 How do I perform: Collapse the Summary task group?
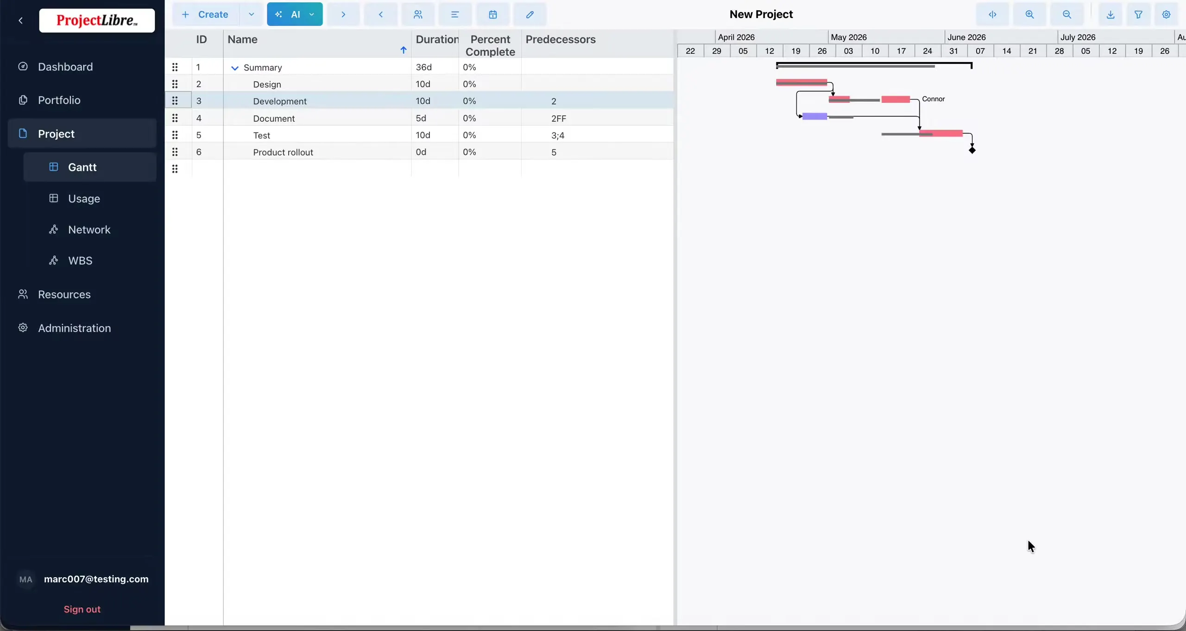234,68
